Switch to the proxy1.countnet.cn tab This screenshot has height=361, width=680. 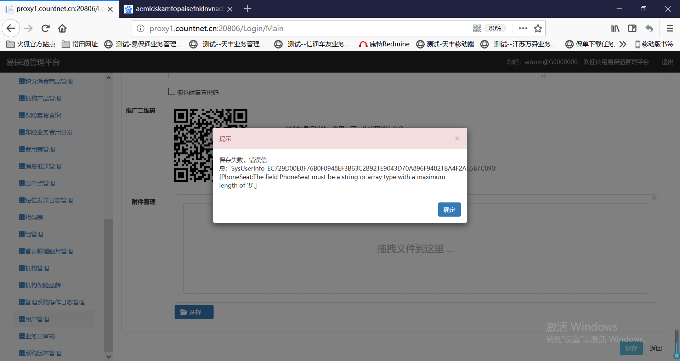pos(59,9)
